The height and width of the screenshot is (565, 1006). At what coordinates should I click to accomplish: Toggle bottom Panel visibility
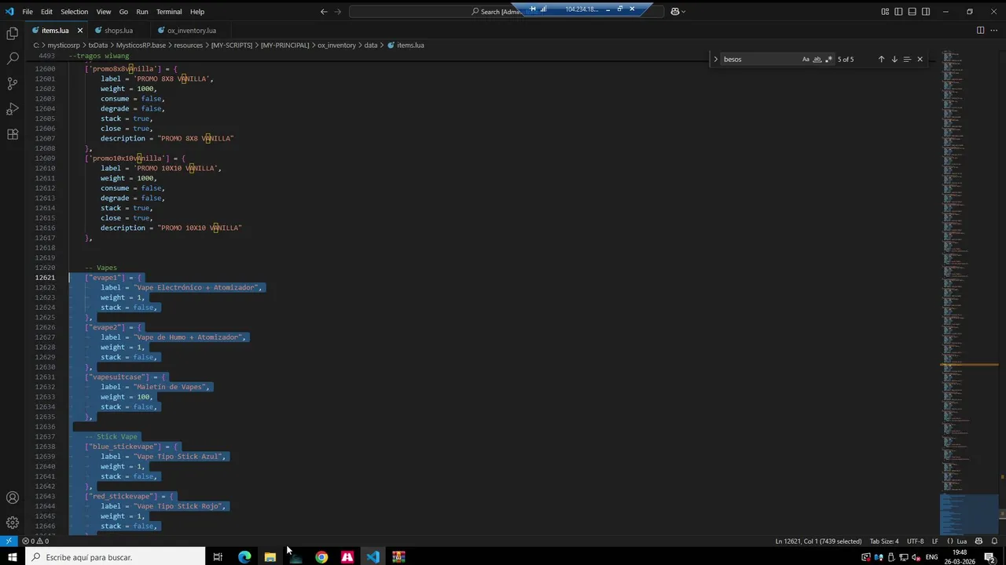tap(912, 12)
